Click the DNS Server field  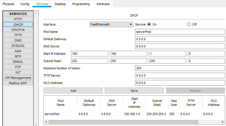pos(180,46)
